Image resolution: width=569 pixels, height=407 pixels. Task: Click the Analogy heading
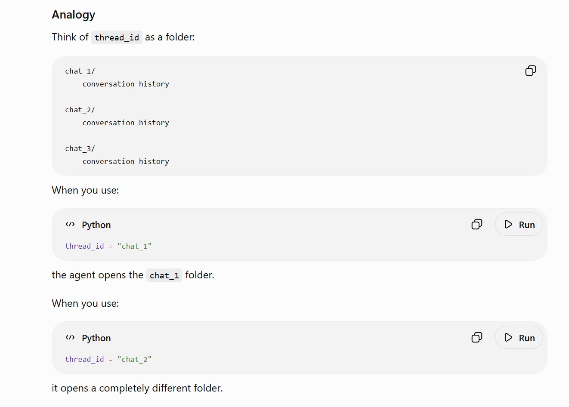[74, 15]
